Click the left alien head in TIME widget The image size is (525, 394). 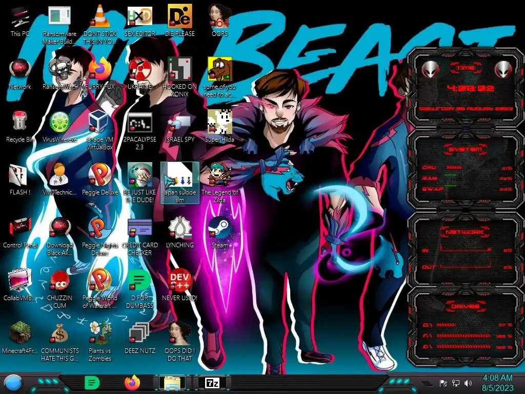pos(430,69)
